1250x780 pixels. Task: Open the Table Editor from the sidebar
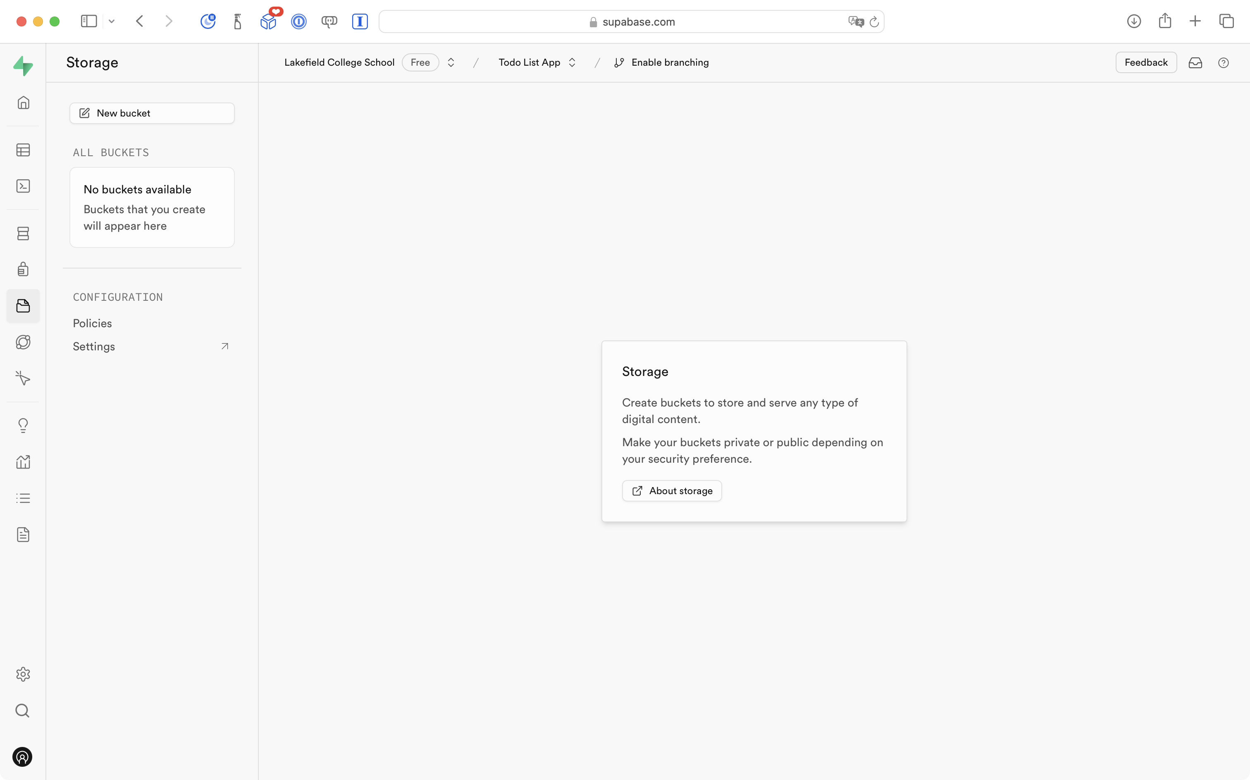click(x=23, y=150)
